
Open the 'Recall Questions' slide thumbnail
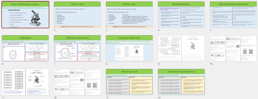tap(181, 15)
